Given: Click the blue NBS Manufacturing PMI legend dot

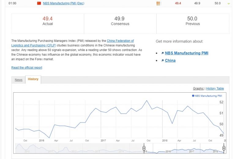Looking at the screenshot, I should click(x=193, y=96).
